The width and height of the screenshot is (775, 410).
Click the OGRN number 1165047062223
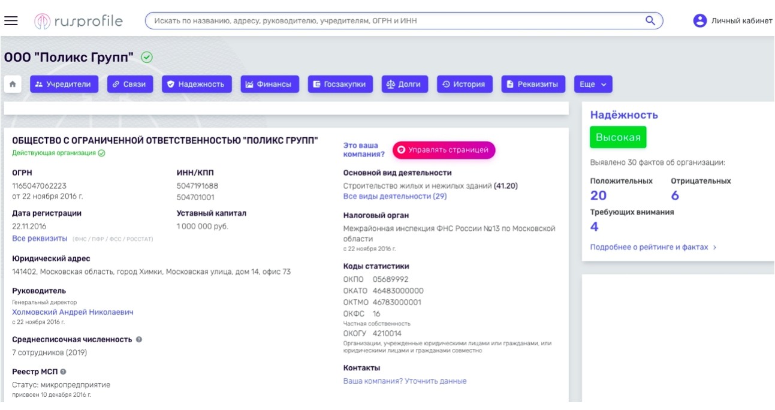click(x=40, y=186)
